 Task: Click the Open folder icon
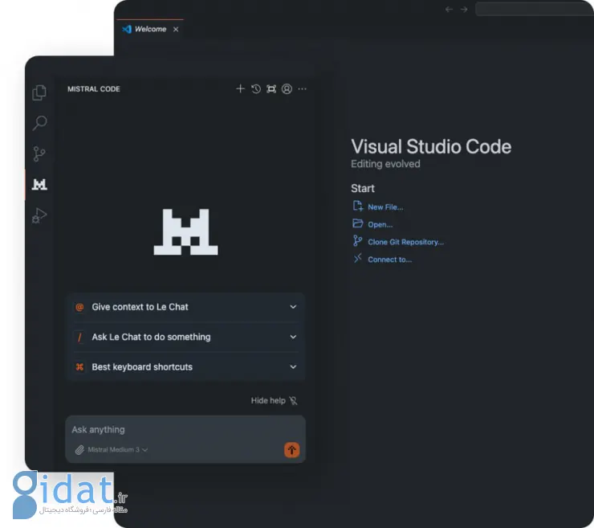(358, 223)
